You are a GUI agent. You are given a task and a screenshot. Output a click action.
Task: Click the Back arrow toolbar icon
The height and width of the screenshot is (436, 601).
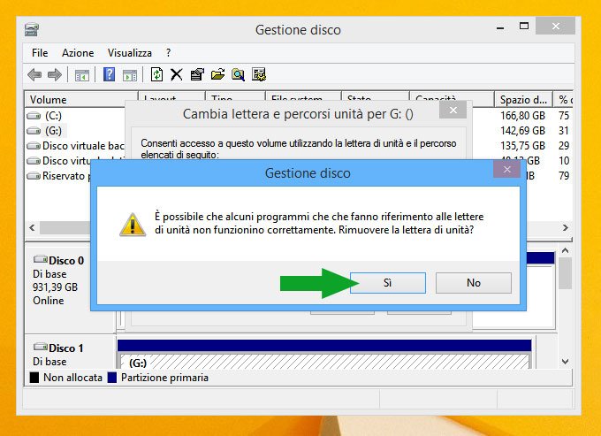[34, 74]
